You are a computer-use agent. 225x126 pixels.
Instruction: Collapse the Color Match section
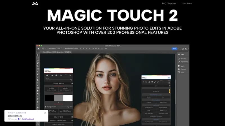coord(72,83)
